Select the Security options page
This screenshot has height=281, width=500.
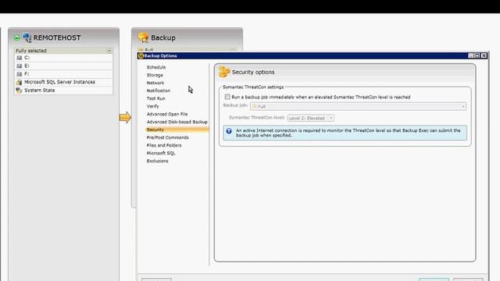click(x=177, y=130)
